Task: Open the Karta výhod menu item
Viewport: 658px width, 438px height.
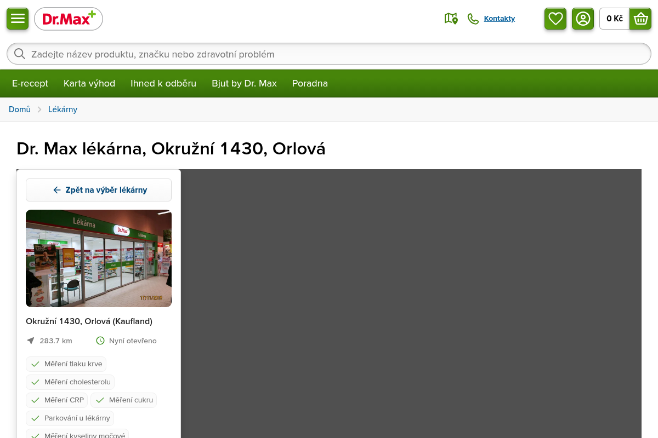Action: (89, 83)
